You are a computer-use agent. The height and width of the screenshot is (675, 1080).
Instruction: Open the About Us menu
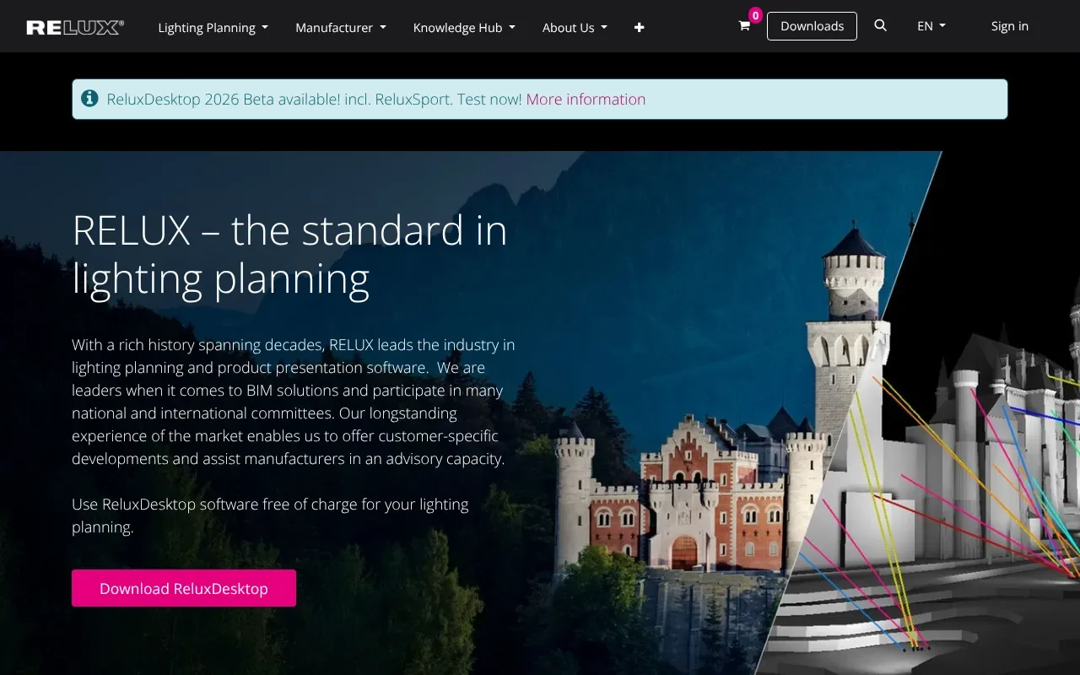tap(575, 27)
